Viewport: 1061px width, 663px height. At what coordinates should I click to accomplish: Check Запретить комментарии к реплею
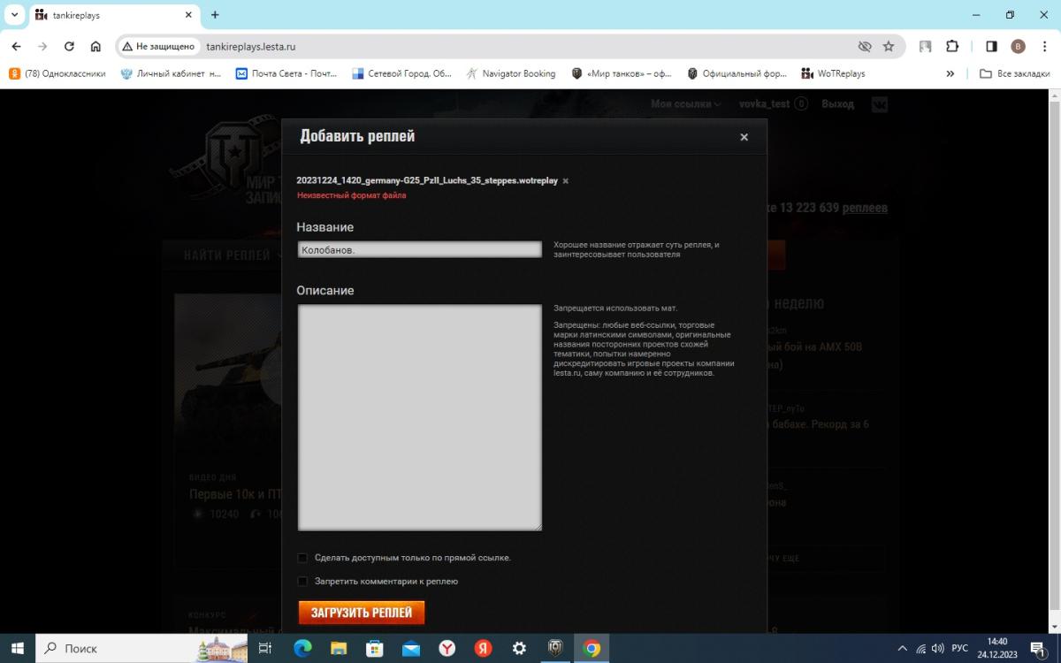302,582
